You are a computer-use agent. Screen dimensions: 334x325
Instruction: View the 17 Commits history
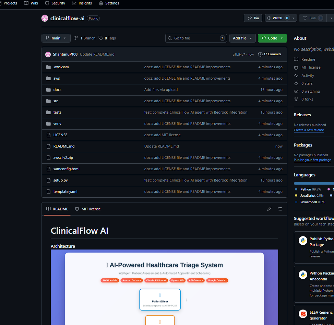coord(270,54)
